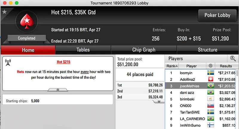The width and height of the screenshot is (239, 129).
Task: Open the player search magnifier
Action: coord(233,59)
